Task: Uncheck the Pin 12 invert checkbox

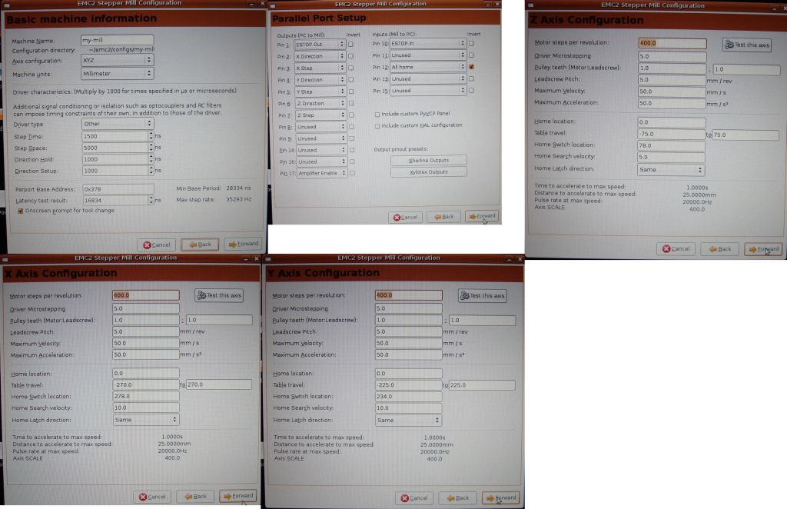Action: [471, 67]
